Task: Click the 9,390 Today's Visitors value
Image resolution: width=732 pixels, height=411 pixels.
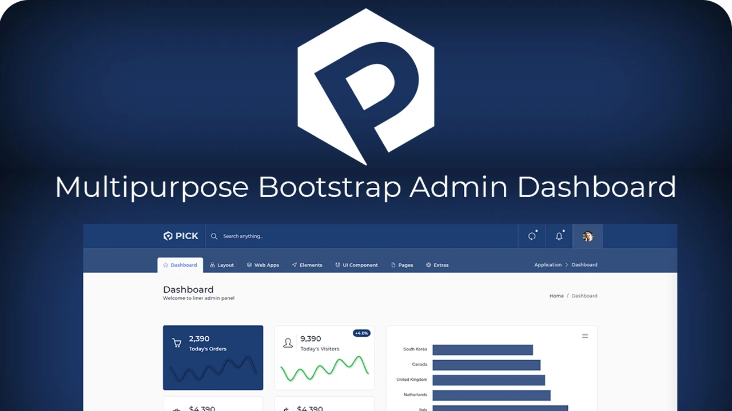Action: pyautogui.click(x=311, y=339)
